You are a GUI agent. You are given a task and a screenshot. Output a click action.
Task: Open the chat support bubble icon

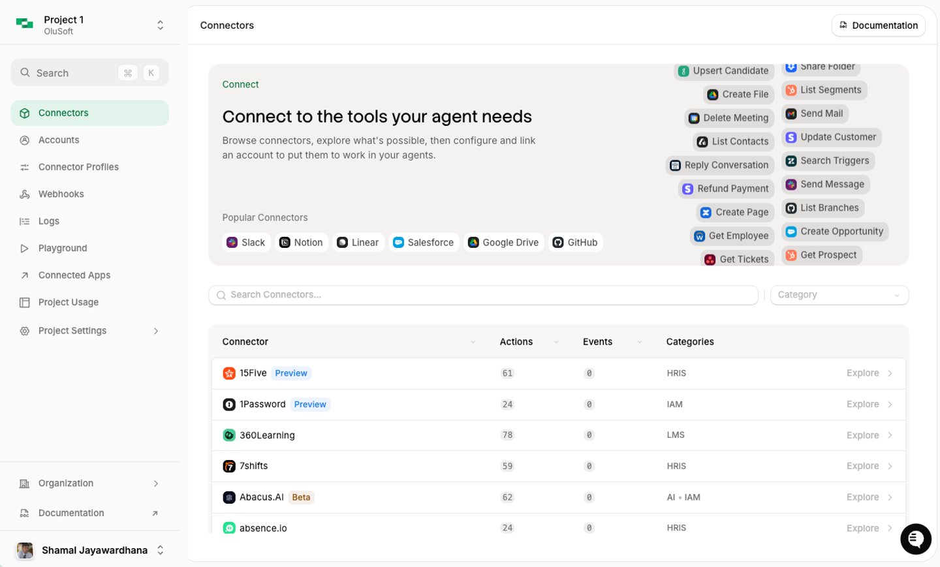coord(915,539)
